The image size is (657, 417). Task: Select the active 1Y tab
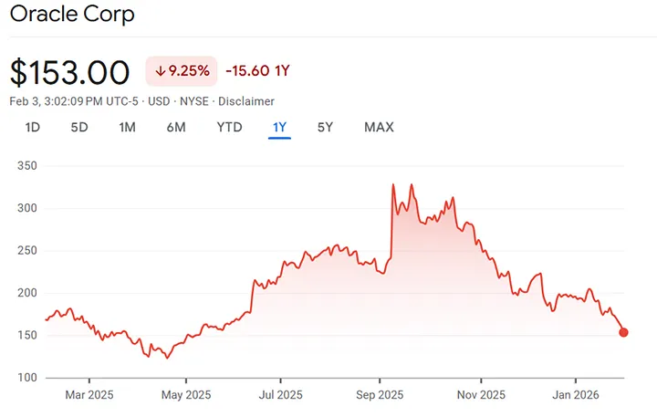[279, 127]
